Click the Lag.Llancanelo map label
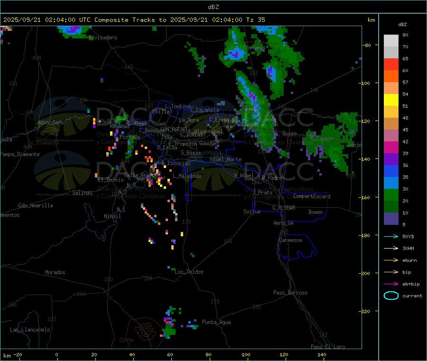The width and height of the screenshot is (427, 361). tap(30, 330)
